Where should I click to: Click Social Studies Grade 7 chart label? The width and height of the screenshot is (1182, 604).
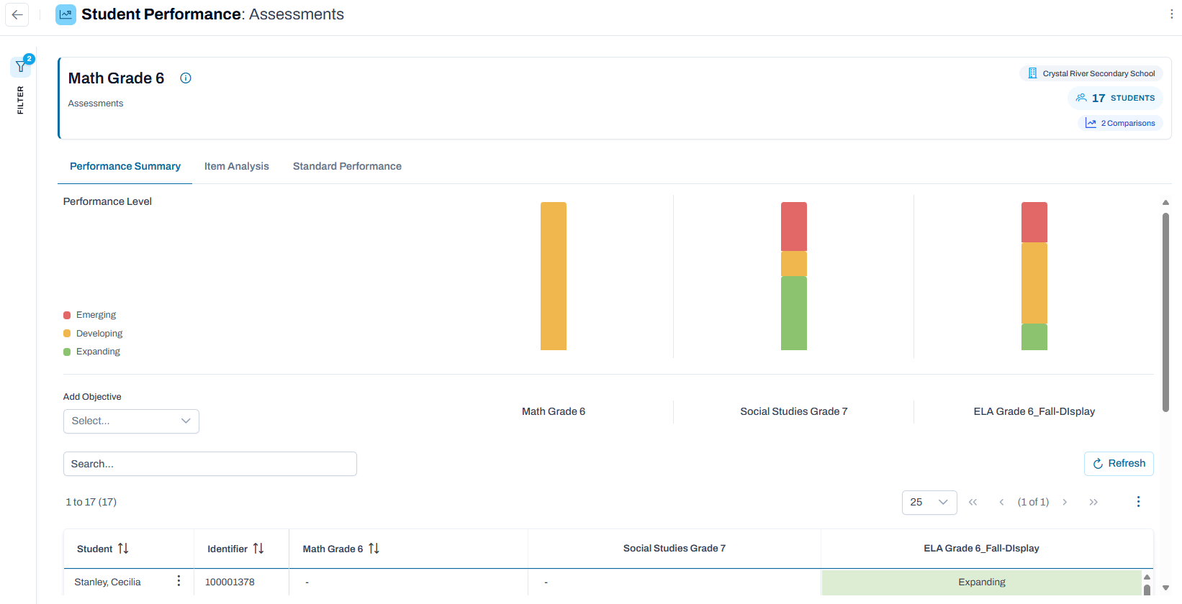(794, 411)
